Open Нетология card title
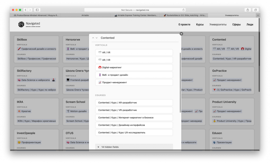Image resolution: width=270 pixels, height=164 pixels. tap(73, 39)
